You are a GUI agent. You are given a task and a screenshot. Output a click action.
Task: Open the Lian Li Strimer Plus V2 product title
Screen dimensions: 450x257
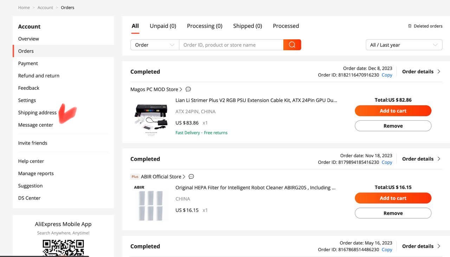pyautogui.click(x=256, y=100)
